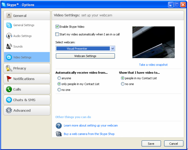The height and width of the screenshot is (150, 188).
Task: Click the Webcam Settings button
Action: tap(85, 56)
